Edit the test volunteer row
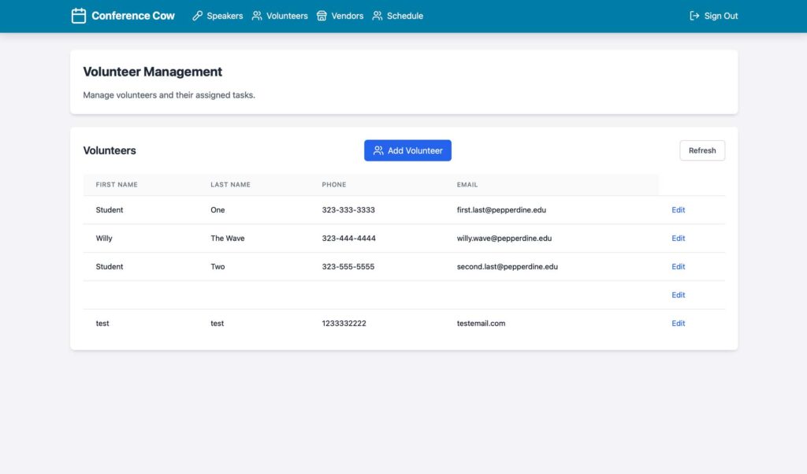Image resolution: width=807 pixels, height=474 pixels. pyautogui.click(x=678, y=324)
